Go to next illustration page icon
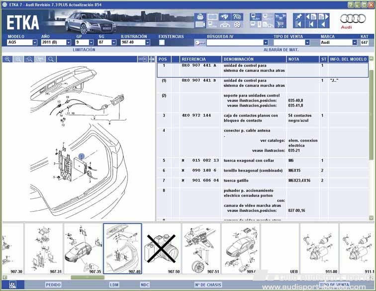 [323, 17]
